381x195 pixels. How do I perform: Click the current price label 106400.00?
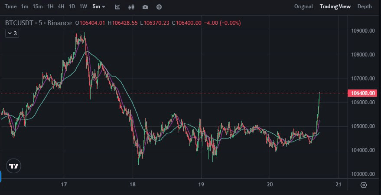(362, 93)
